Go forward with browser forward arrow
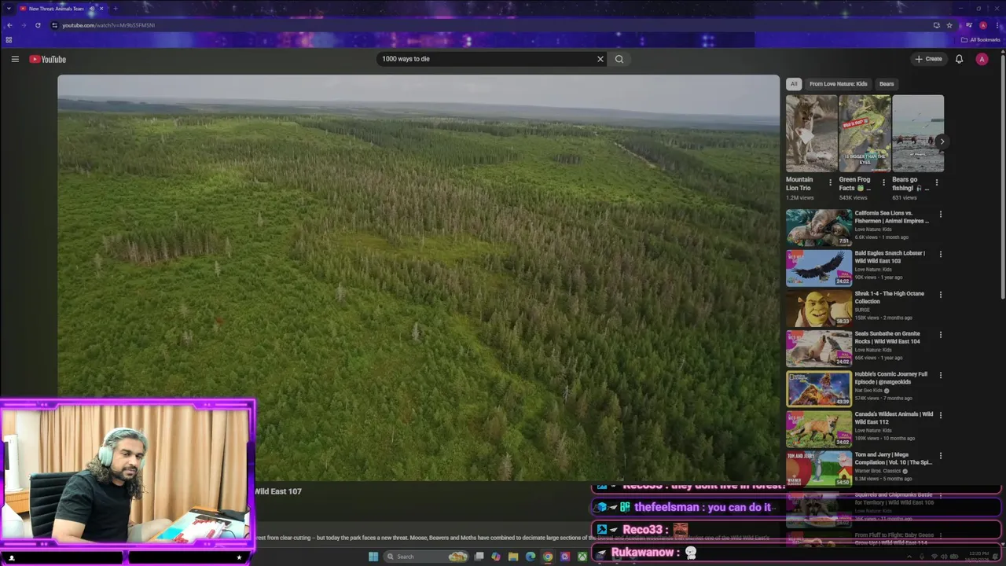The image size is (1006, 566). tap(24, 25)
